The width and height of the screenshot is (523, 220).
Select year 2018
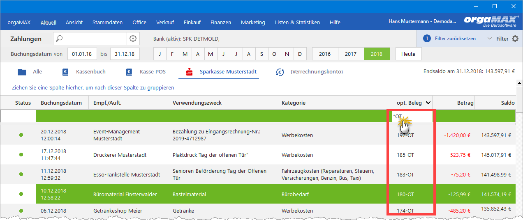point(377,54)
